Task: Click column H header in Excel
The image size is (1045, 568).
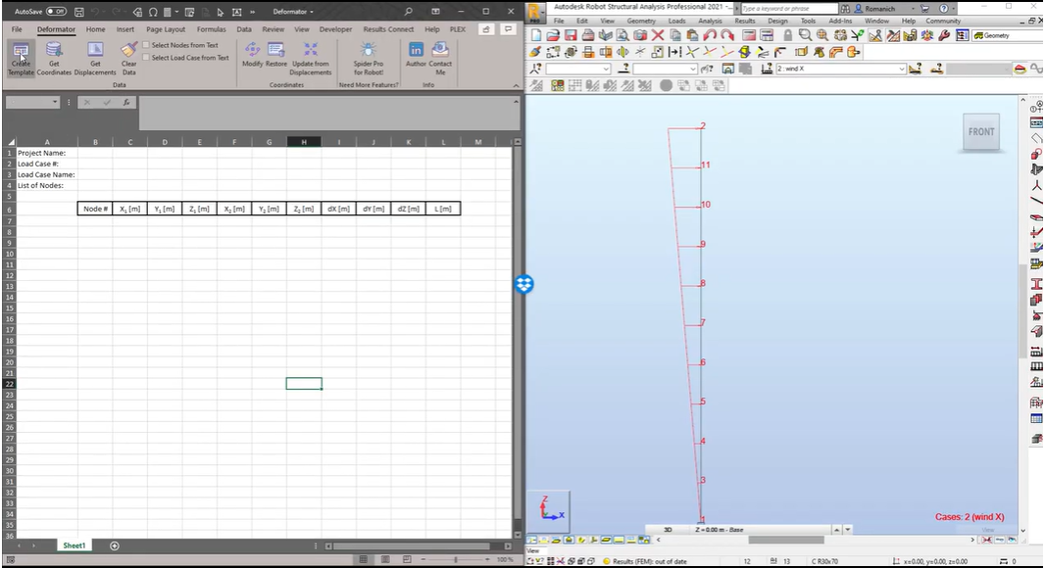Action: 303,142
